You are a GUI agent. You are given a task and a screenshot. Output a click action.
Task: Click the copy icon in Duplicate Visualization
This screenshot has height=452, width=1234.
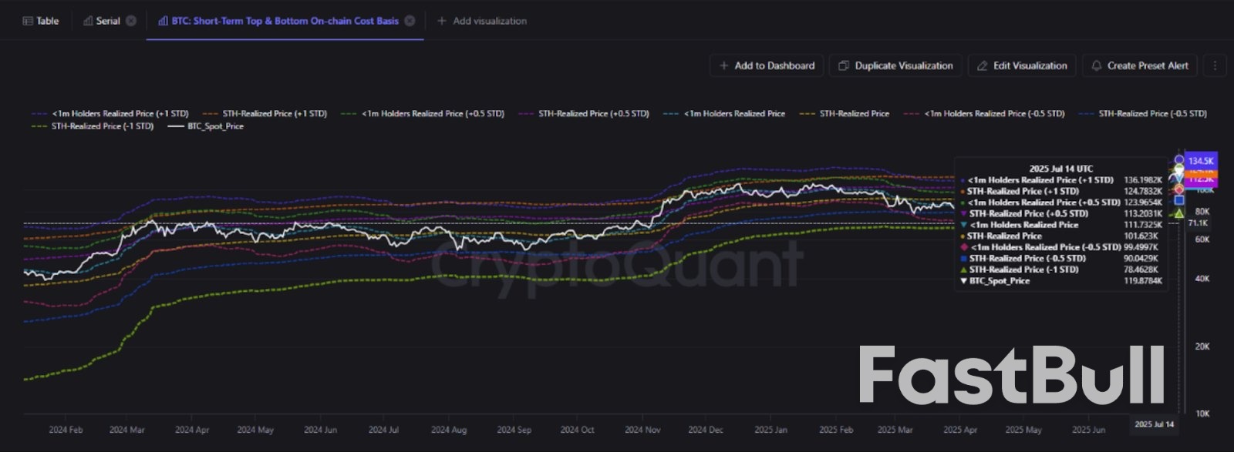pos(844,65)
